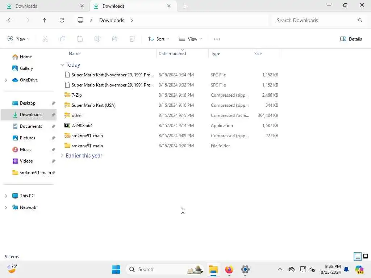The width and height of the screenshot is (371, 278).
Task: Go back with the back arrow
Action: click(10, 20)
